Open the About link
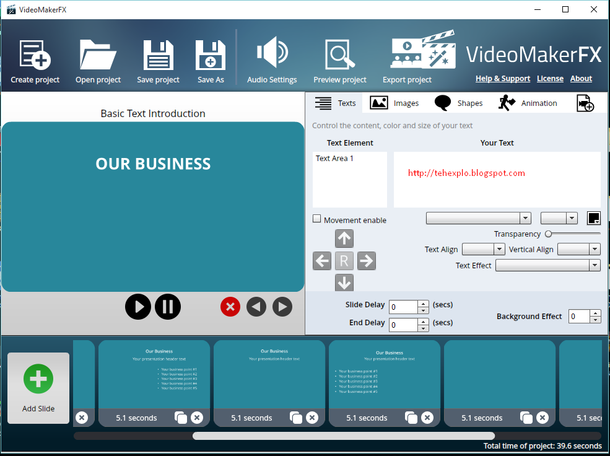The image size is (610, 456). click(x=581, y=79)
